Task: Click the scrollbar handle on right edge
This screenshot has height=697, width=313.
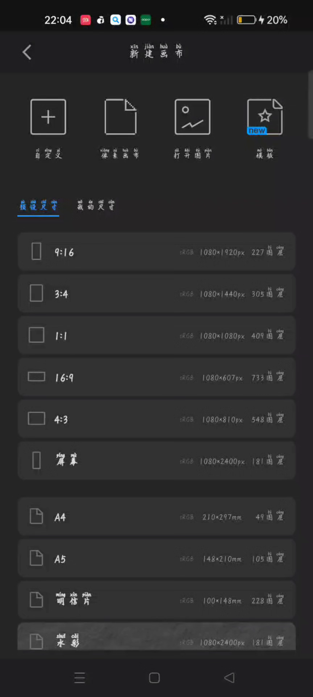Action: [310, 105]
